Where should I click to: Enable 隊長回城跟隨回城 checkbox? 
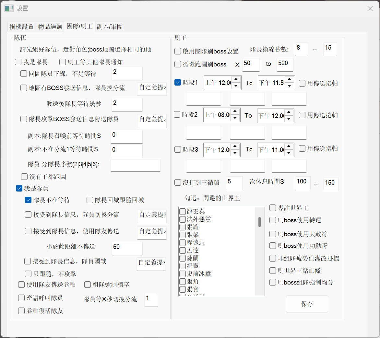[x=90, y=200]
